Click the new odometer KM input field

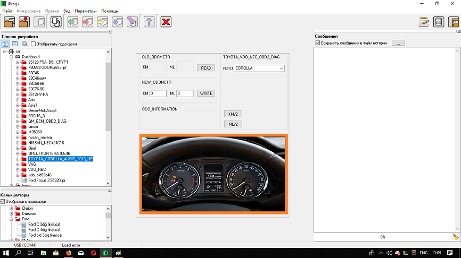pyautogui.click(x=158, y=93)
